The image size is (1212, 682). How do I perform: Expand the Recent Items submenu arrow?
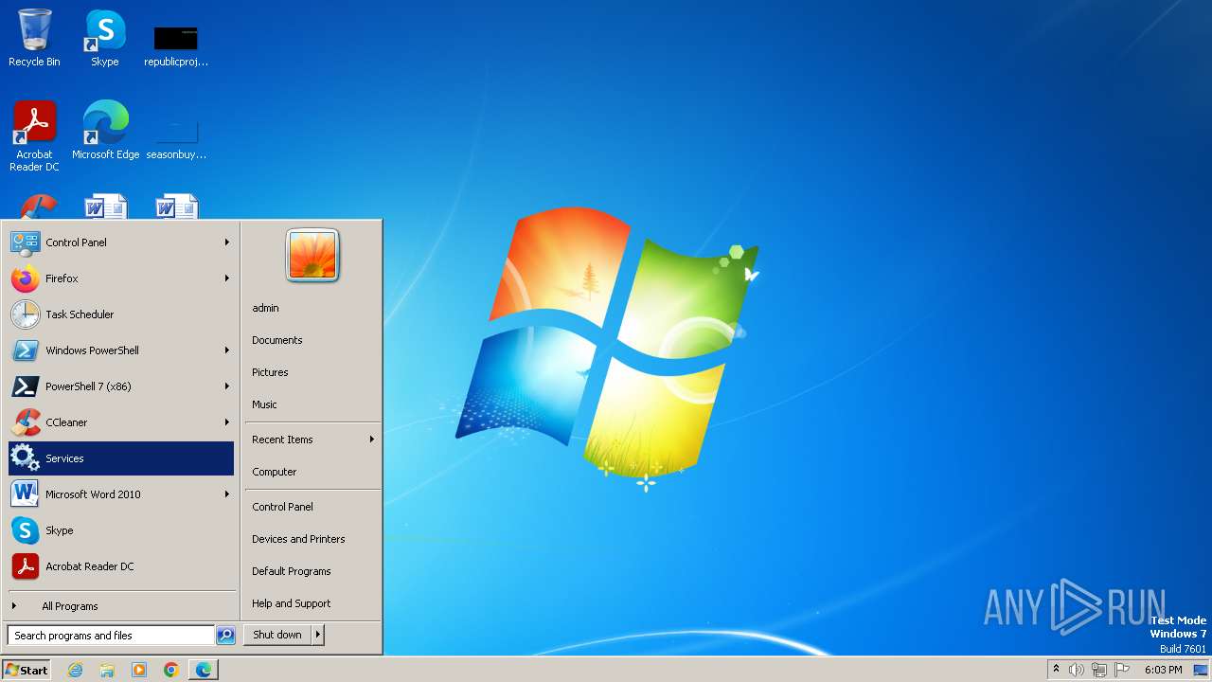[x=372, y=440]
